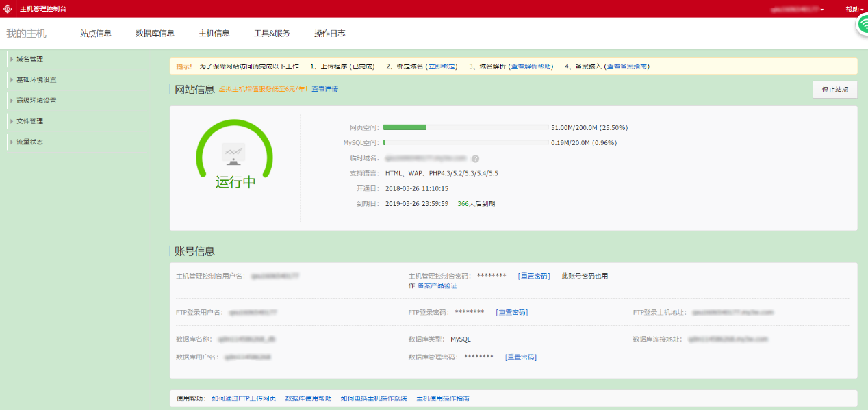Click the 如何通过FTP上传网页 help link
This screenshot has width=868, height=410.
[x=244, y=398]
